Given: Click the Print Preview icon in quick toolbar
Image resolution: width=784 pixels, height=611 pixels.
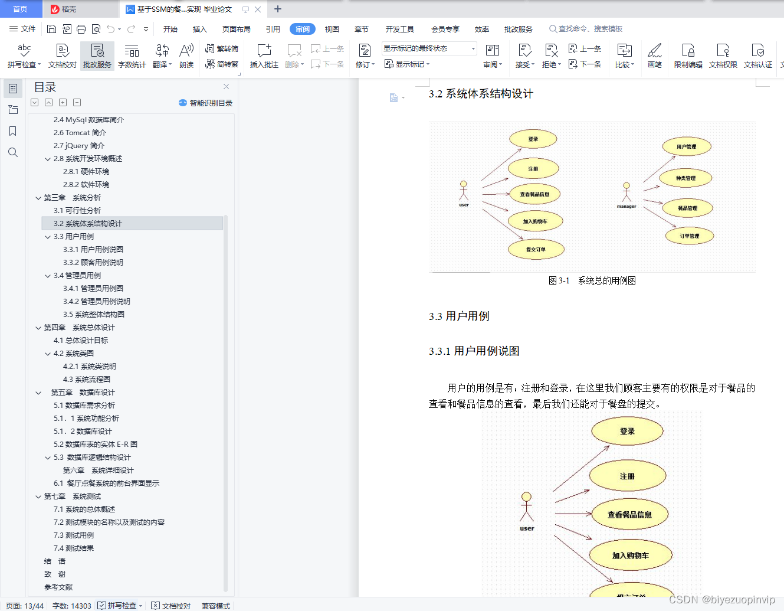Looking at the screenshot, I should pyautogui.click(x=96, y=29).
